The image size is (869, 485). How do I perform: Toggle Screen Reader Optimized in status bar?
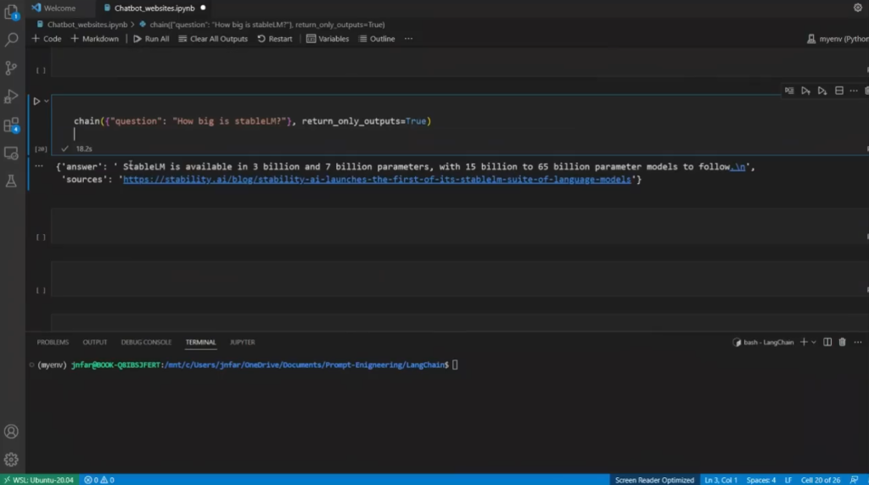654,480
